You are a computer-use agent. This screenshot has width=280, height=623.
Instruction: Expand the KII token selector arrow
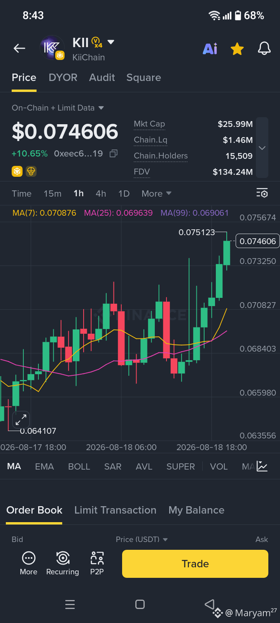click(x=111, y=42)
